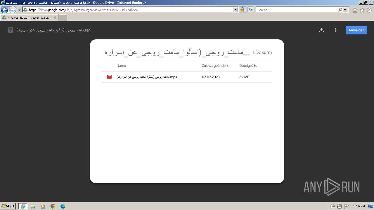Open the File Explorer taskbar icon
374x210 pixels.
[x=33, y=206]
